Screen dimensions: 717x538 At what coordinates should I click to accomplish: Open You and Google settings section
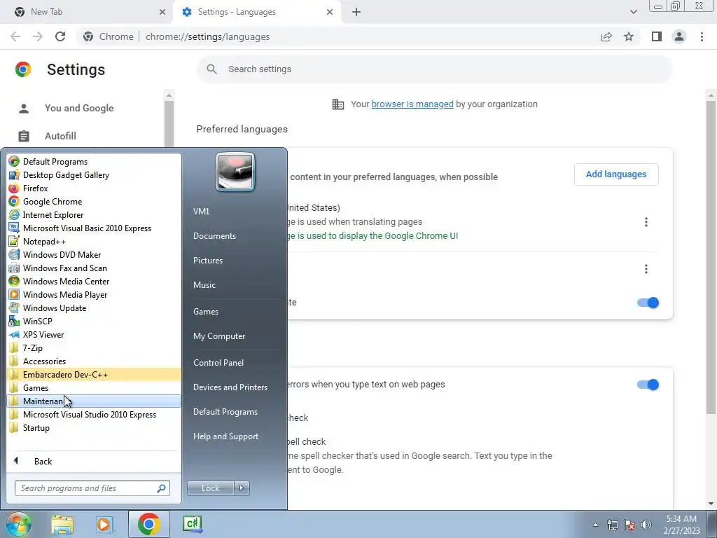click(79, 108)
